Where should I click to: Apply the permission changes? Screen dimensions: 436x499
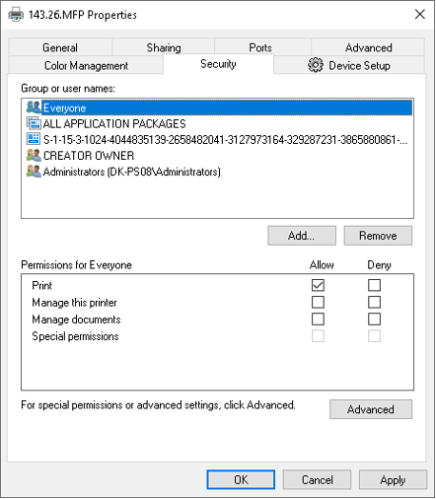[393, 480]
